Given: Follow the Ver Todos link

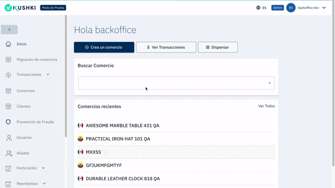Looking at the screenshot, I should 266,106.
